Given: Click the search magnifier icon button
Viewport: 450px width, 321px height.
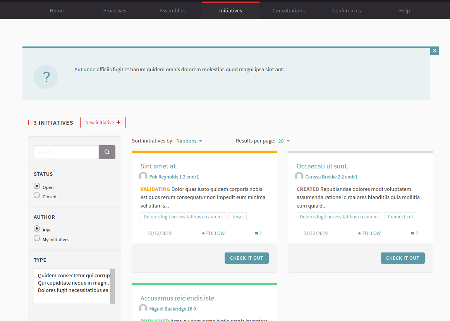Looking at the screenshot, I should point(107,152).
